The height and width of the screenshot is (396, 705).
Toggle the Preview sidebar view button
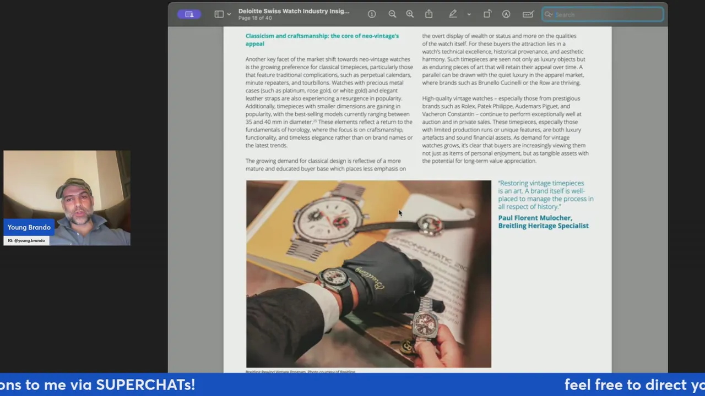[219, 14]
